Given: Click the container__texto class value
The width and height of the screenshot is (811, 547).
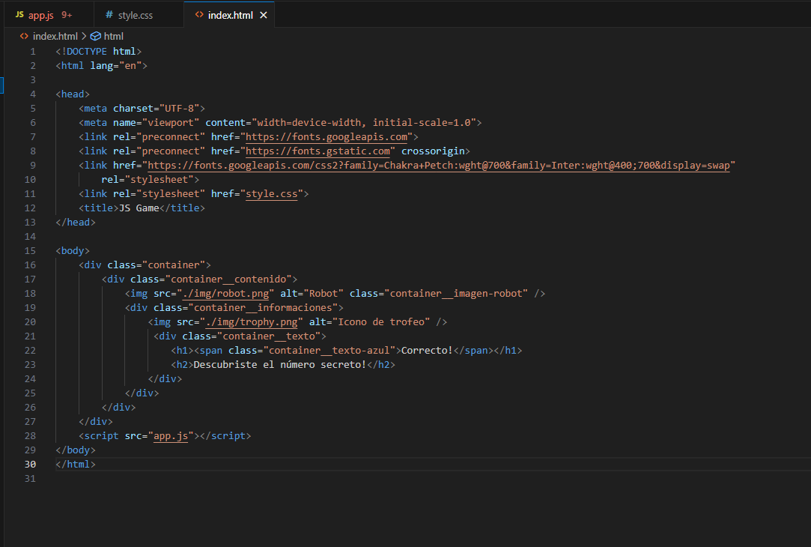Looking at the screenshot, I should pyautogui.click(x=269, y=336).
